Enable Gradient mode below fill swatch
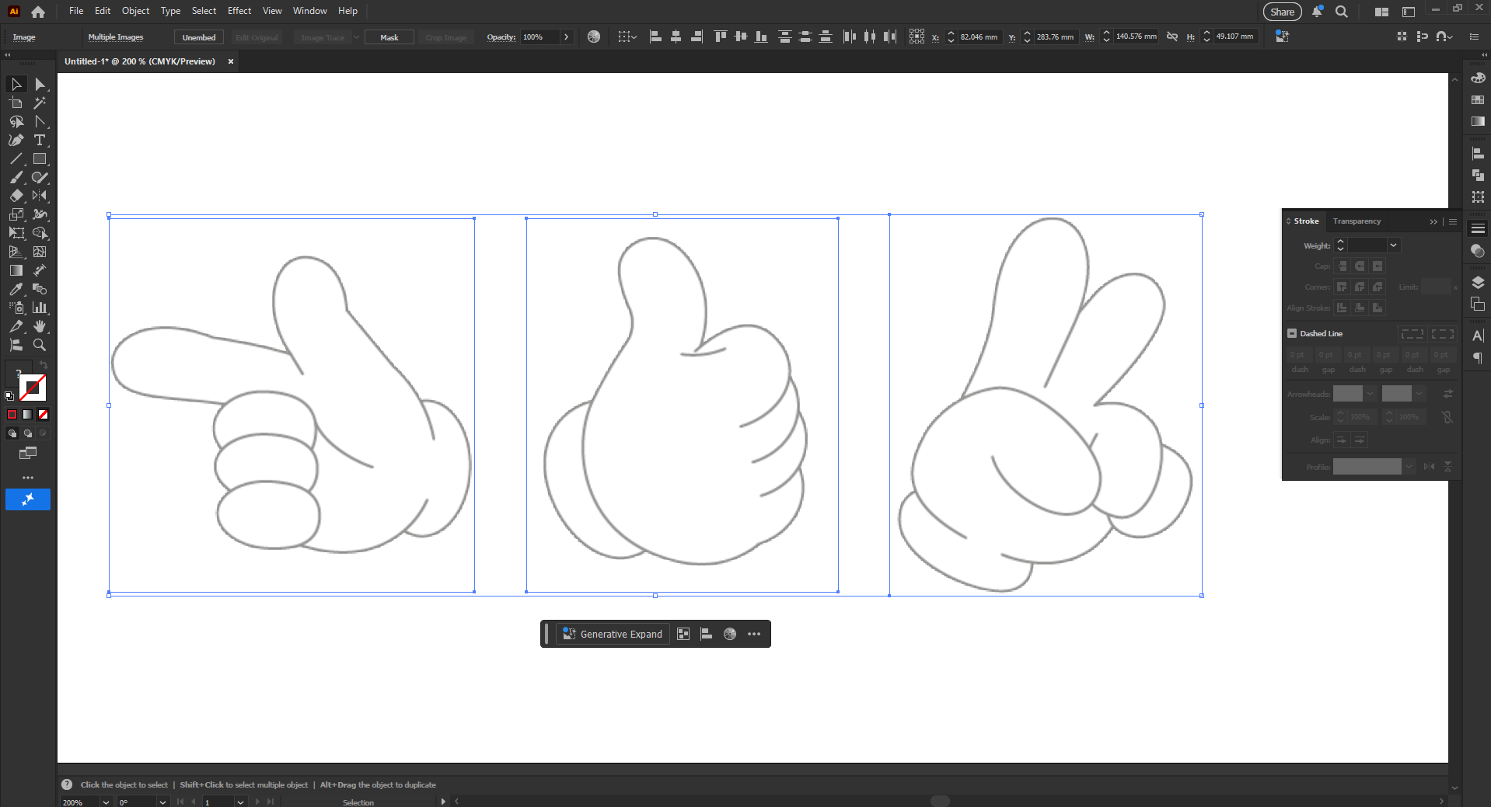The width and height of the screenshot is (1491, 807). [x=28, y=415]
